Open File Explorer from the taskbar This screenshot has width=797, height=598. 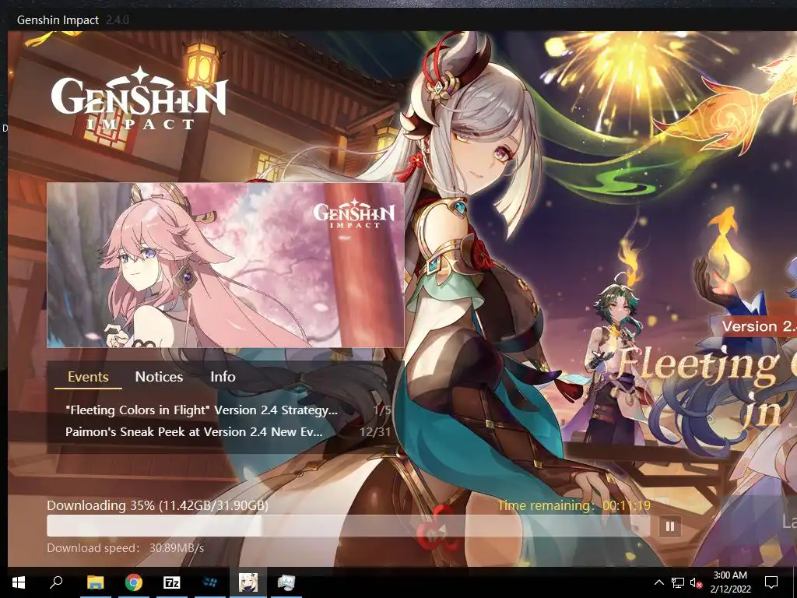[95, 582]
